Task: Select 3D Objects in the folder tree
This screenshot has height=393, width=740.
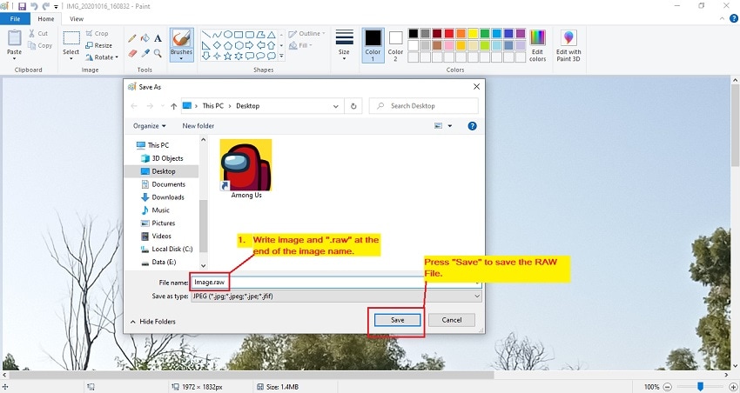Action: coord(162,158)
